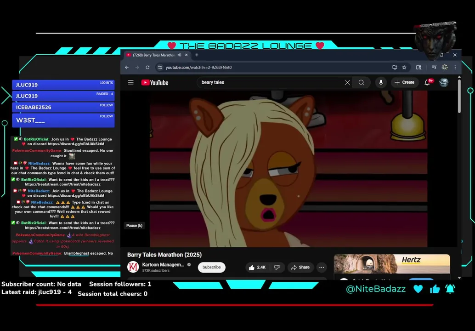The width and height of the screenshot is (475, 331).
Task: Open YouTube notifications bell
Action: coord(427,82)
